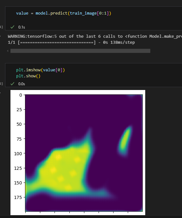
Task: Click the green checkmark beside 0.1s
Action: (x=12, y=27)
